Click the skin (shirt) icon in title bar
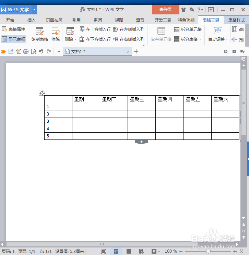The height and width of the screenshot is (255, 249). tap(183, 10)
